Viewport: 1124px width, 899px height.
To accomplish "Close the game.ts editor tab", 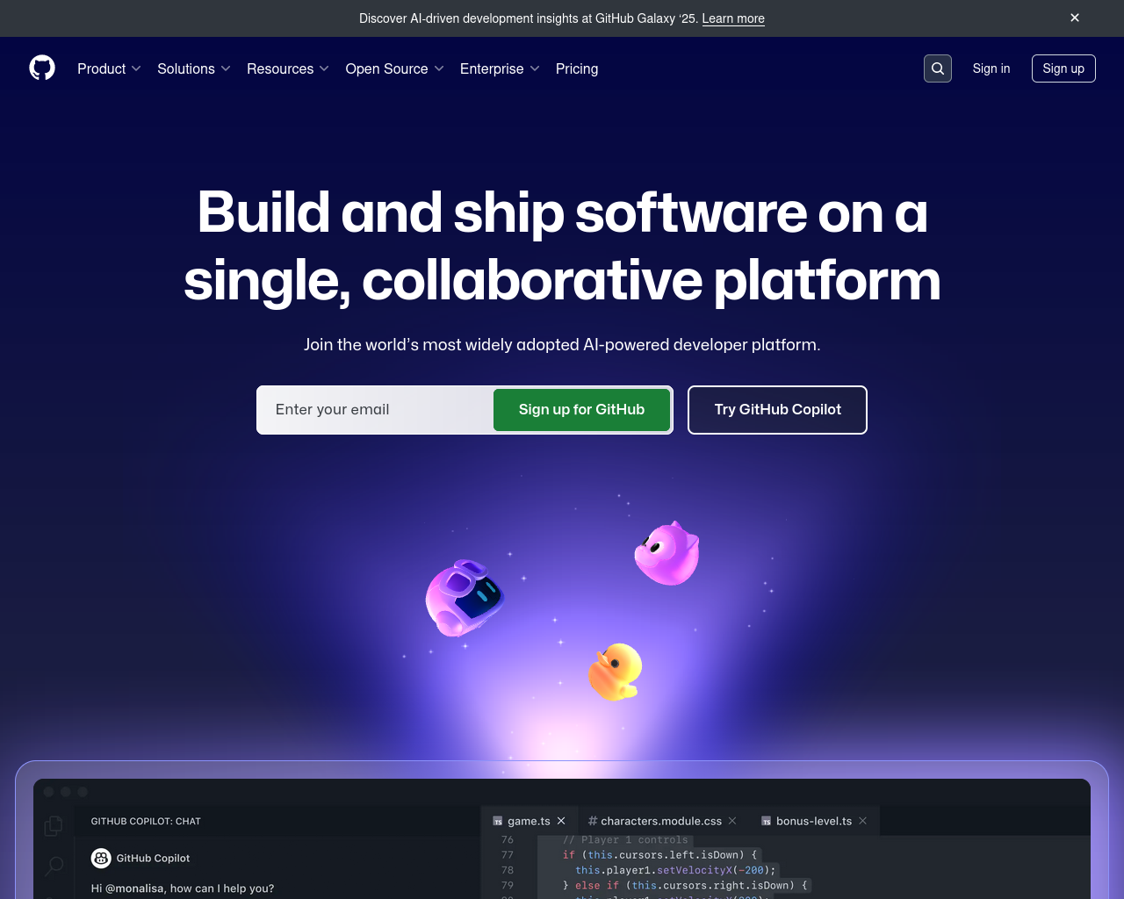I will click(561, 821).
